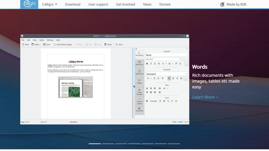
Task: Go to the Download page
Action: (73, 4)
